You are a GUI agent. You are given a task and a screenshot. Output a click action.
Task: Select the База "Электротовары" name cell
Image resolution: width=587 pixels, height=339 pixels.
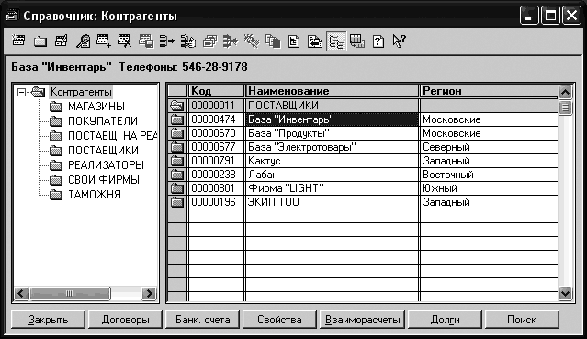[x=332, y=147]
